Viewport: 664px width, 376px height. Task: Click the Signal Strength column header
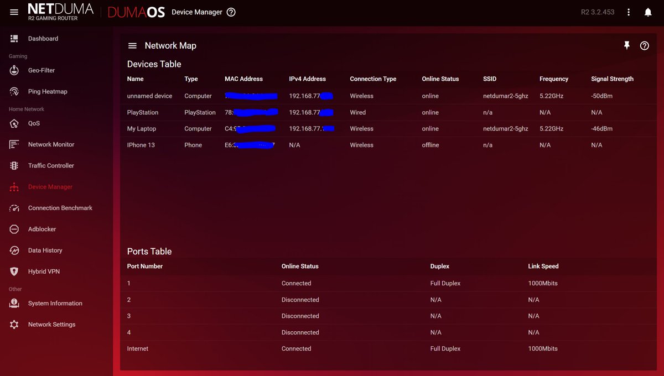(x=612, y=79)
